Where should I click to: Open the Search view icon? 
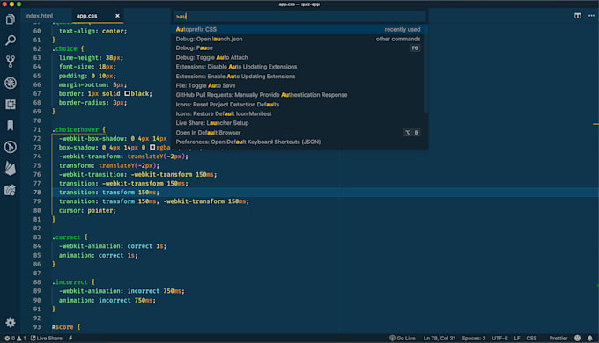coord(11,40)
